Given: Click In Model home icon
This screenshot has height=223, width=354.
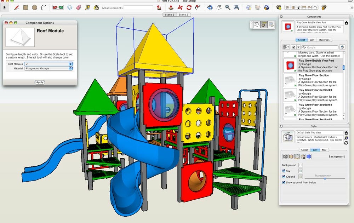Looking at the screenshot, I should (x=293, y=47).
